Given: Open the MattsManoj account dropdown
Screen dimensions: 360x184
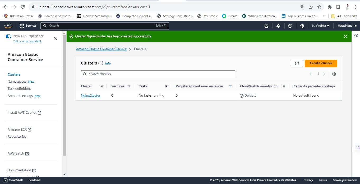Looking at the screenshot, I should [347, 26].
